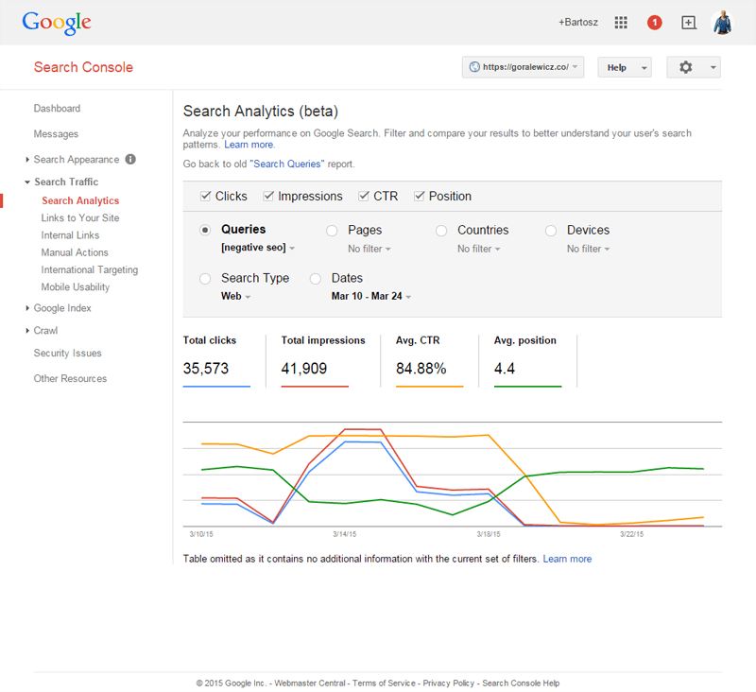Open the settings gear menu
Screen dimensions: 756x692
pyautogui.click(x=693, y=67)
